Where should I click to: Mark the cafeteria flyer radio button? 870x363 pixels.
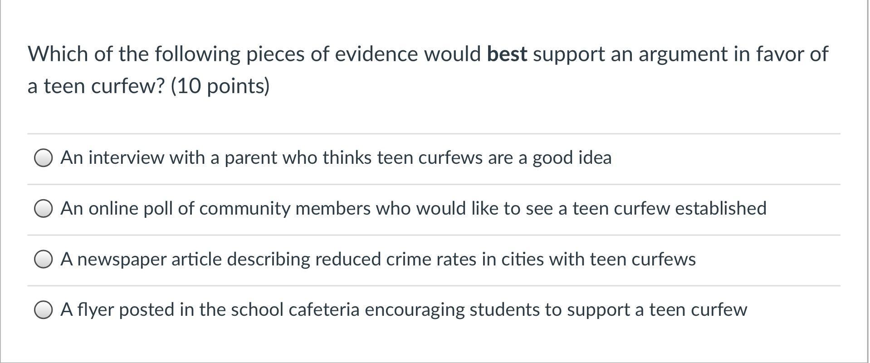(x=43, y=310)
